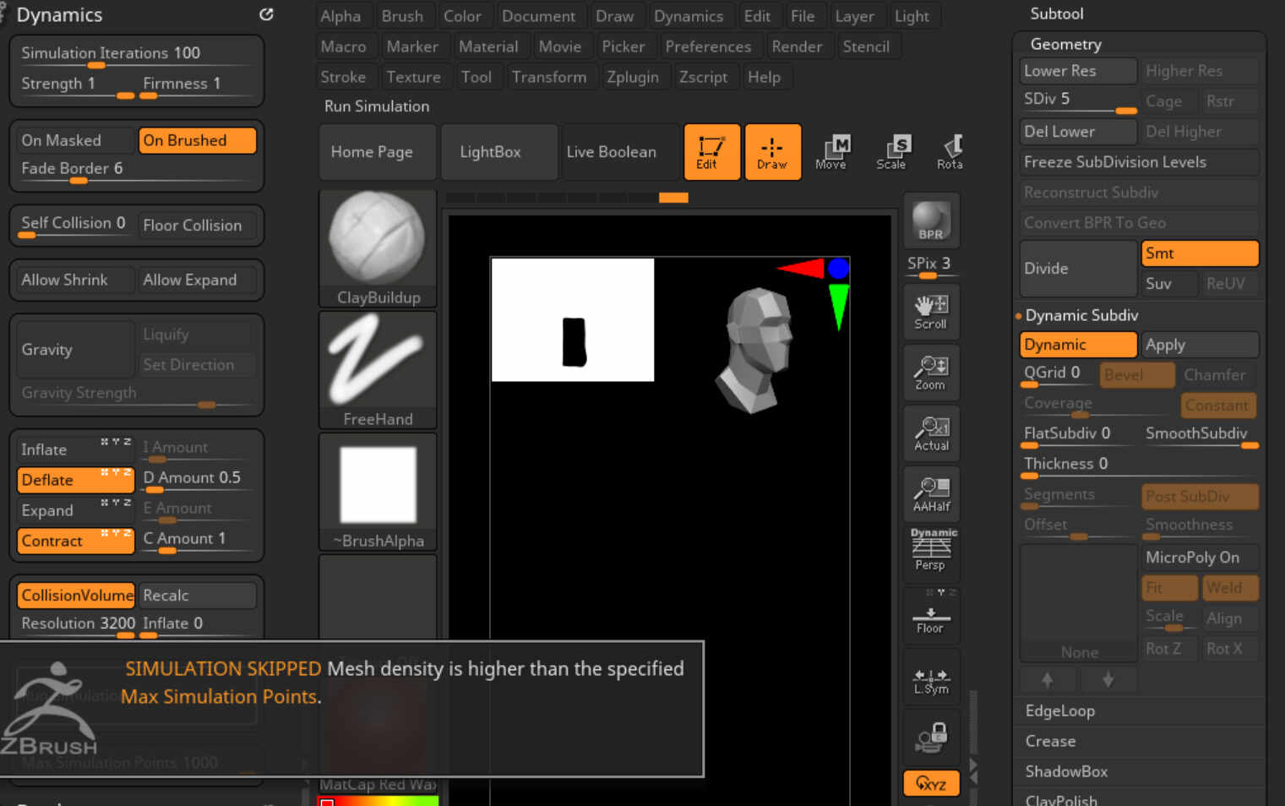Expand the ShadowBox section
Screen dimensions: 1285x806
coord(1066,771)
